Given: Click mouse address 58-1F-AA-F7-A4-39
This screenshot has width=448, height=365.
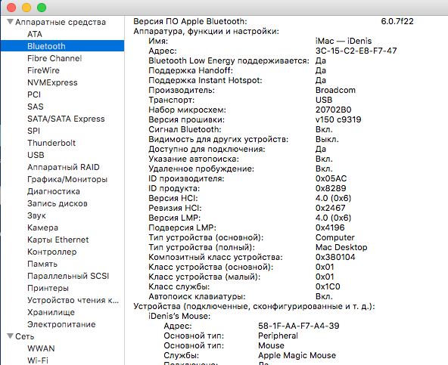Looking at the screenshot, I should tap(299, 326).
